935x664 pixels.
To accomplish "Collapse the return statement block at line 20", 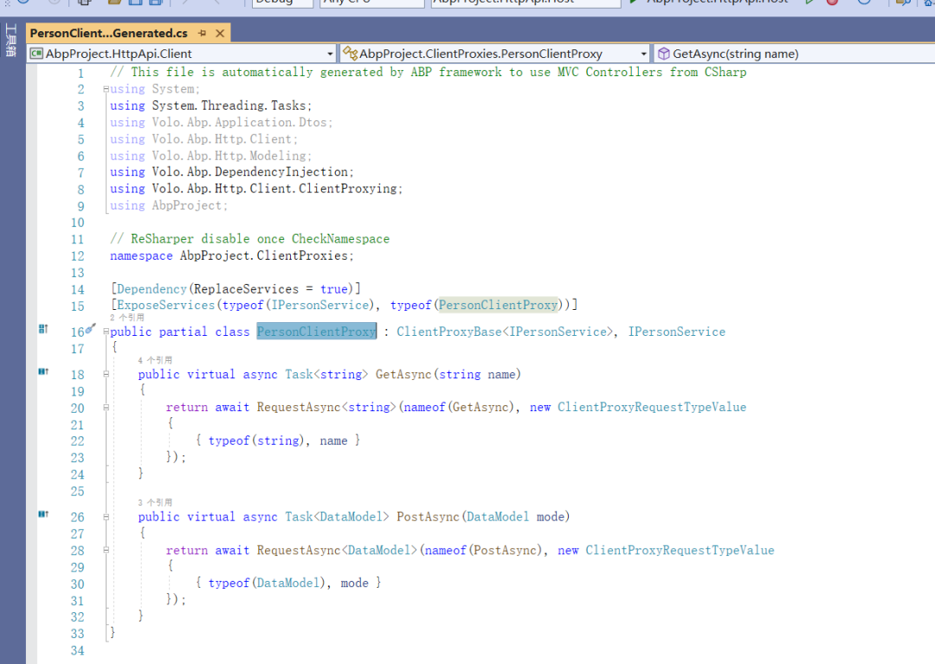I will point(106,408).
